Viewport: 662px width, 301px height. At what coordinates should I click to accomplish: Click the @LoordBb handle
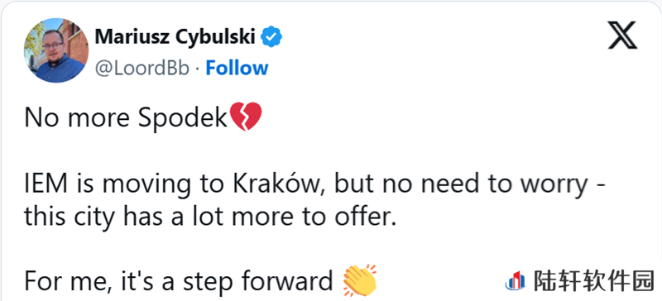tap(142, 69)
